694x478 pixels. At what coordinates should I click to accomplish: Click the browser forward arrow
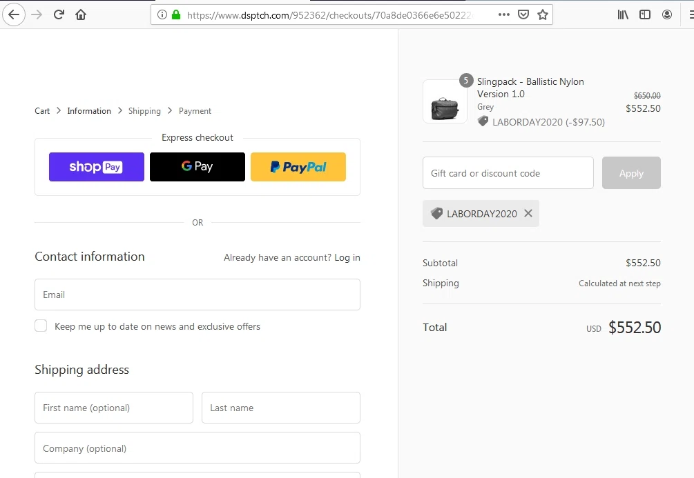(37, 14)
